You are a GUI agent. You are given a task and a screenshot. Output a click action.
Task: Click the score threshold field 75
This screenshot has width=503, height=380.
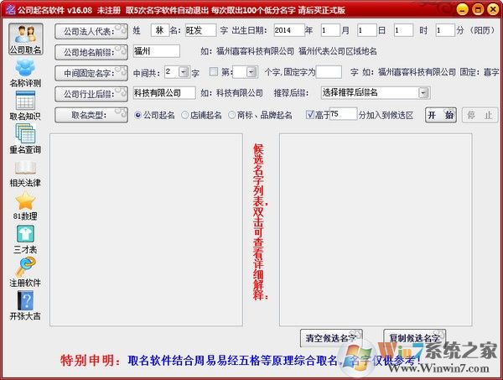pos(343,114)
